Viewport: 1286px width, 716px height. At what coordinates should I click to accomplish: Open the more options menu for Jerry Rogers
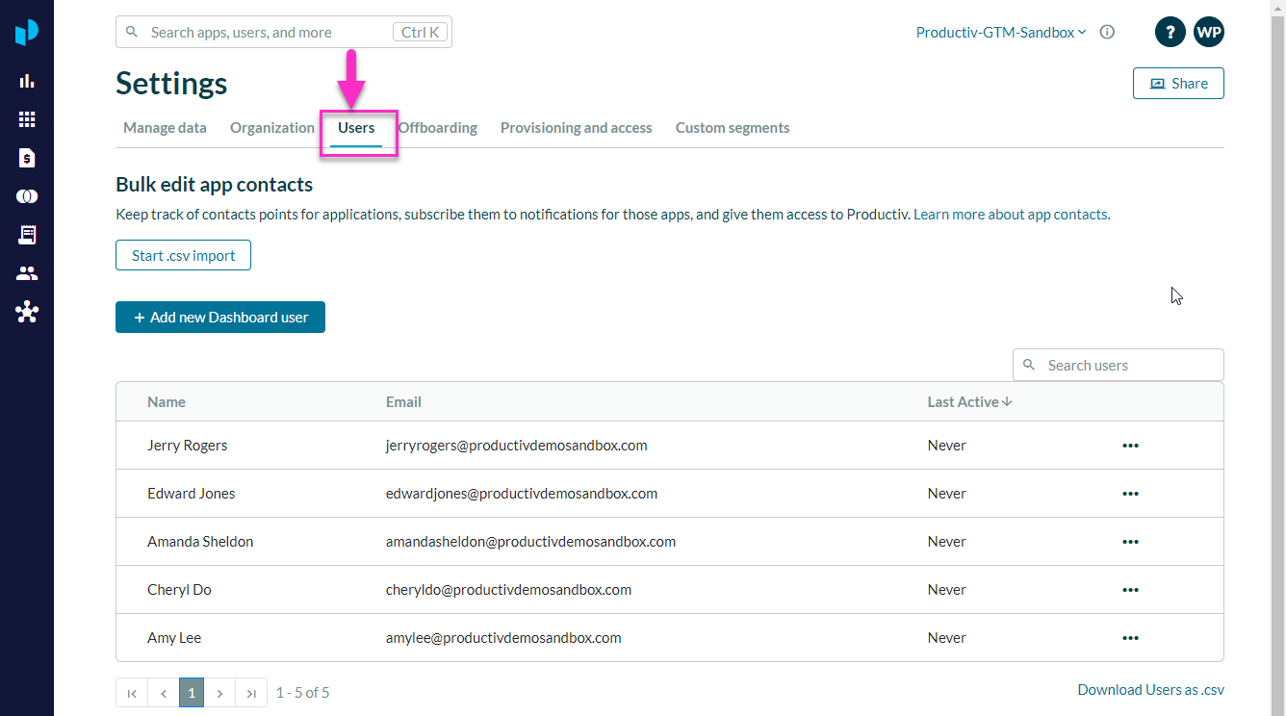[1130, 446]
